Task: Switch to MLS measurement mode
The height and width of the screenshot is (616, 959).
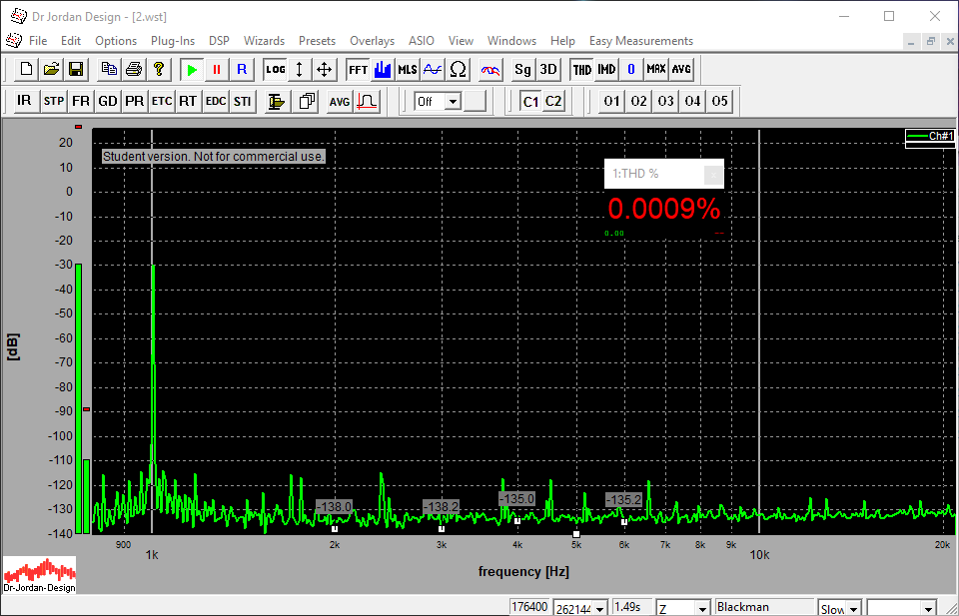Action: 408,69
